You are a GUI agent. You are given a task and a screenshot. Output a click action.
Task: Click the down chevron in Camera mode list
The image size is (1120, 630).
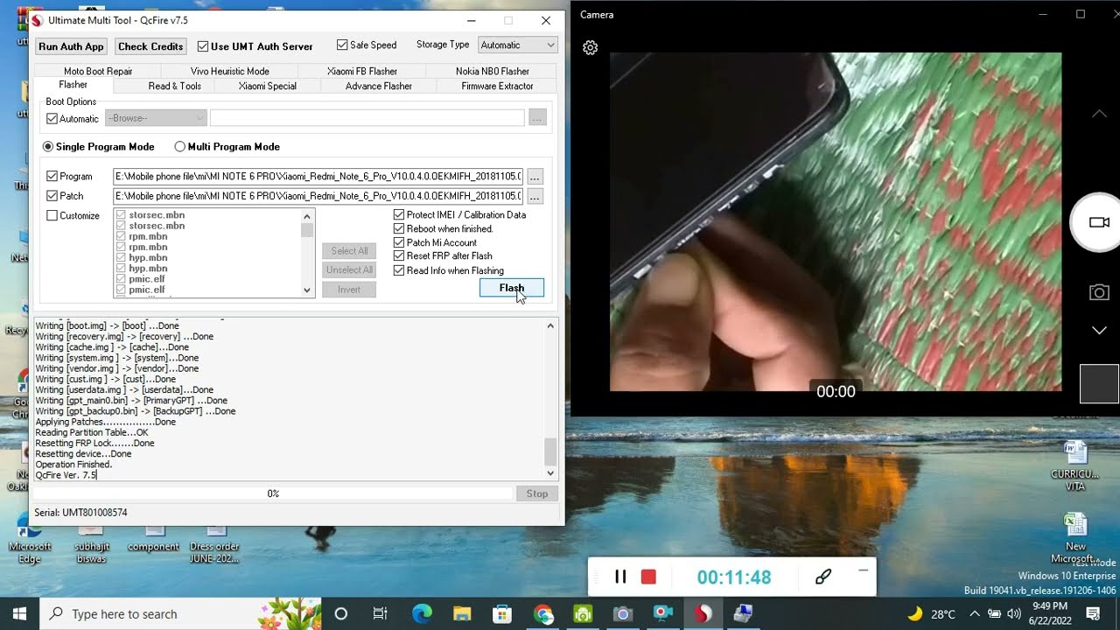tap(1099, 331)
